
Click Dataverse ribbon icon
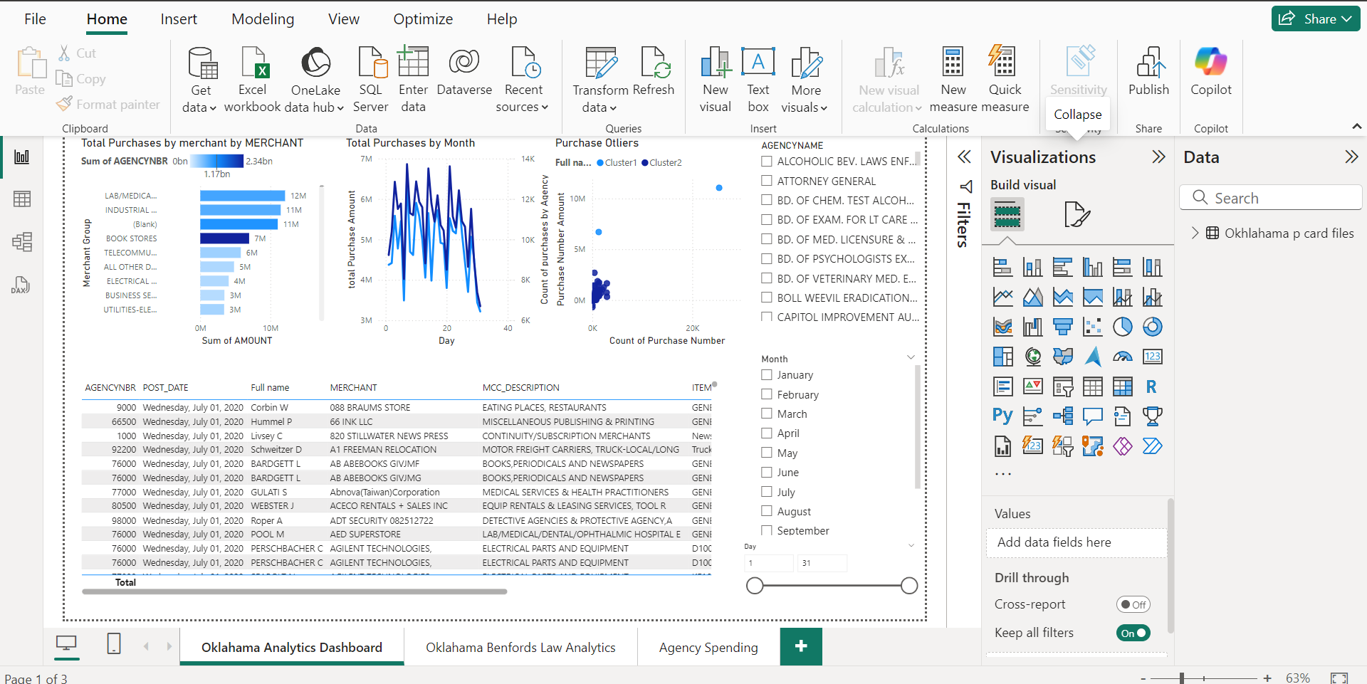click(464, 71)
